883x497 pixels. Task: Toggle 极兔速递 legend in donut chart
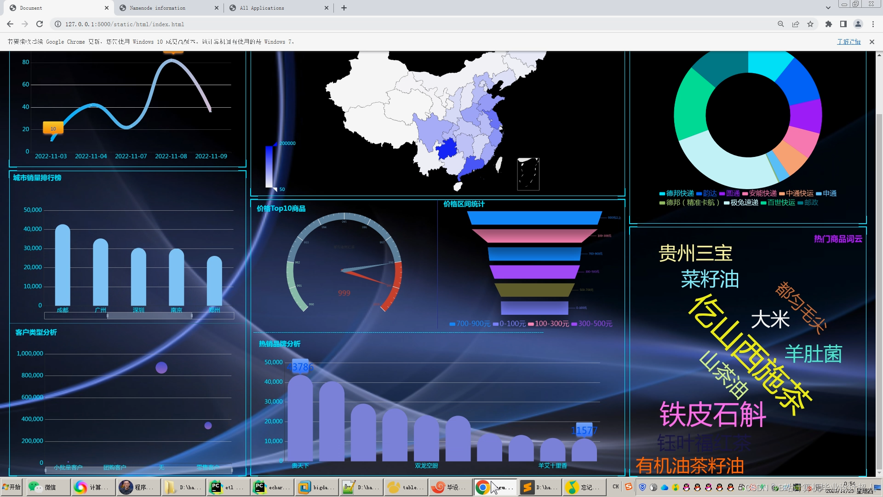[741, 202]
